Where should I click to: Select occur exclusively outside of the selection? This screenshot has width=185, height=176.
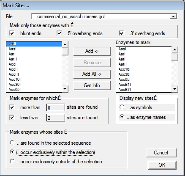(12, 161)
